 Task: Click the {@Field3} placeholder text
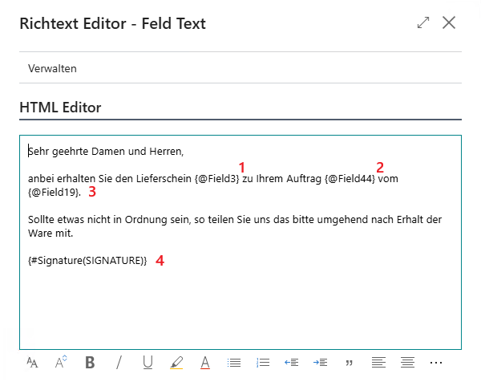tap(217, 179)
